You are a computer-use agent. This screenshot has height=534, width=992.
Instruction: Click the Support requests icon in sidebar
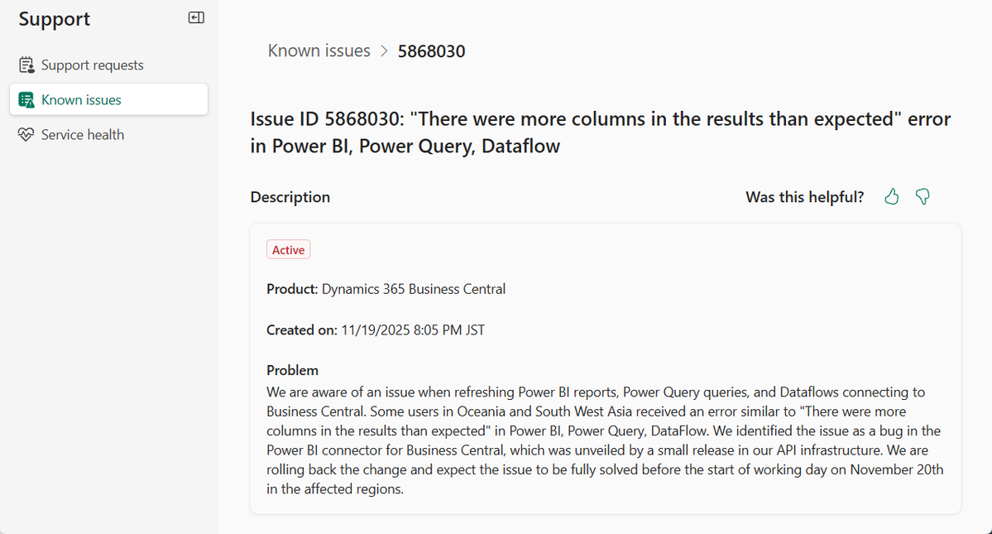[26, 64]
